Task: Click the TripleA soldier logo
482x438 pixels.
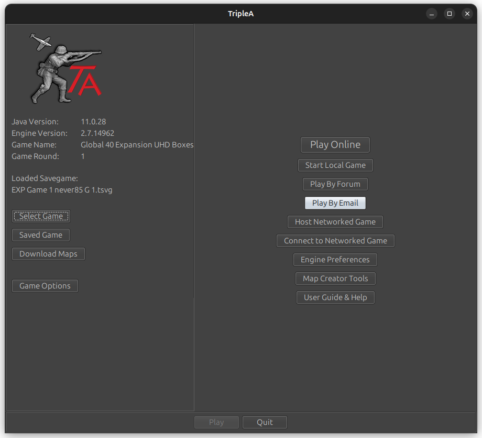Action: [67, 67]
